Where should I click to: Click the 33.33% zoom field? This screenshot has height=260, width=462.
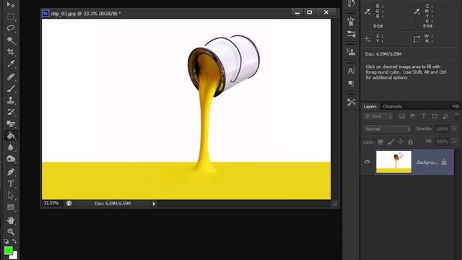(51, 203)
